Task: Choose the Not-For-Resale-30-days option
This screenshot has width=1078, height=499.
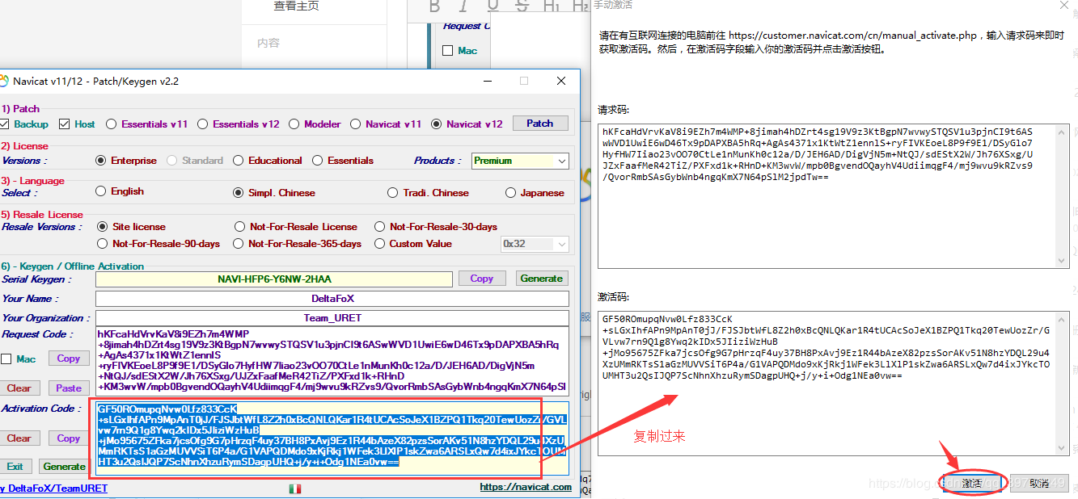Action: (379, 226)
